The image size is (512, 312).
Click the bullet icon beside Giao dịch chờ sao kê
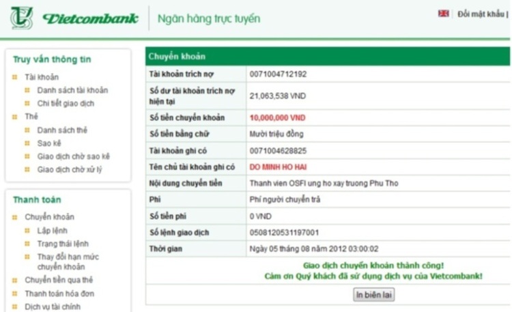27,156
